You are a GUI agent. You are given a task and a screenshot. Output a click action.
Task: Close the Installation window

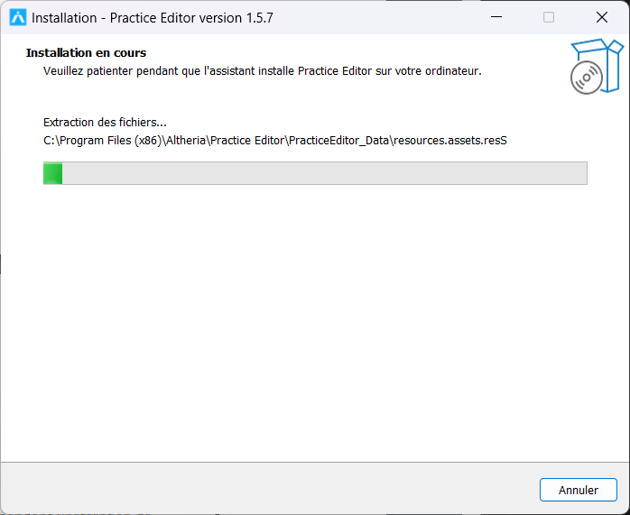[x=602, y=17]
